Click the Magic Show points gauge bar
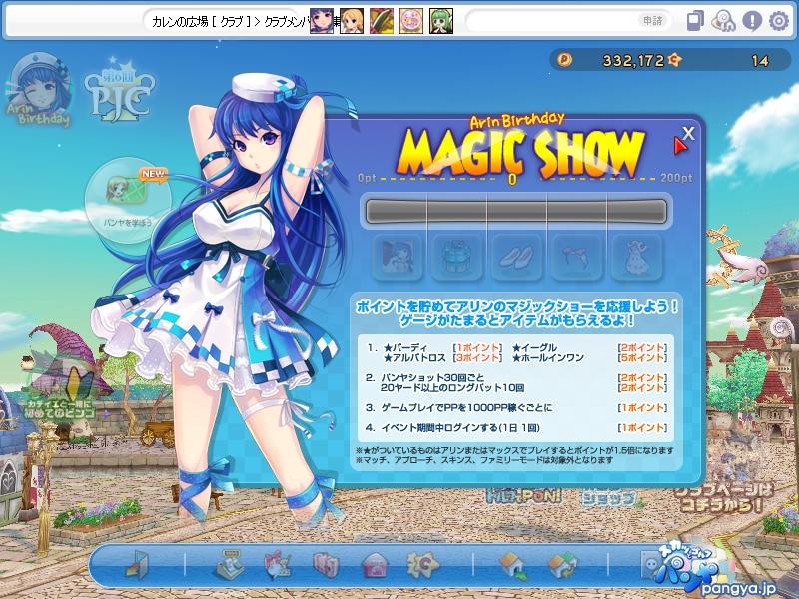This screenshot has width=799, height=599. pyautogui.click(x=516, y=211)
